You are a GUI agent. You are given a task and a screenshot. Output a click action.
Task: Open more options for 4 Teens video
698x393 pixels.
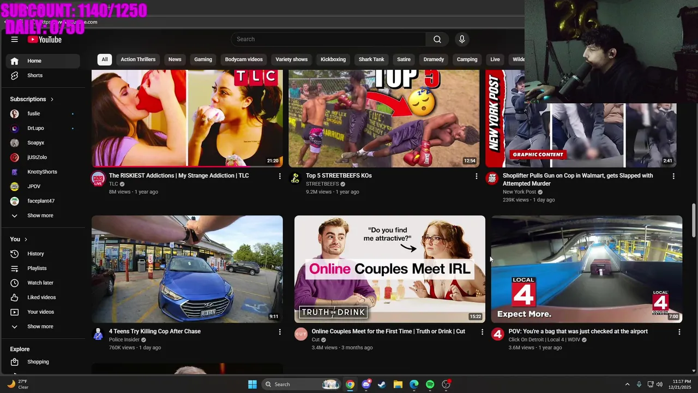[280, 332]
